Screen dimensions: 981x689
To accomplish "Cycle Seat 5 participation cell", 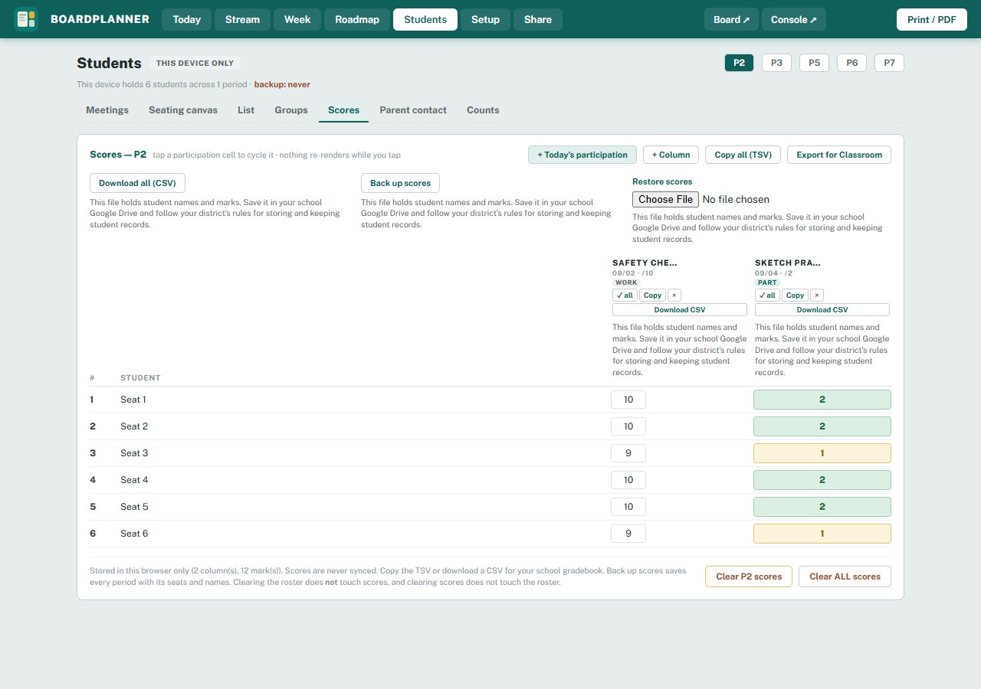I will pos(822,507).
